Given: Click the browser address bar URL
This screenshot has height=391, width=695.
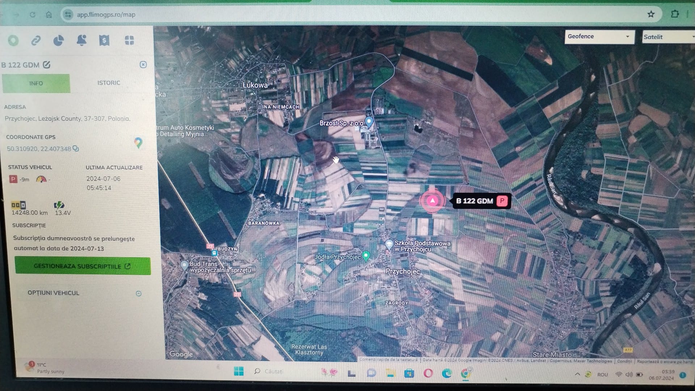Looking at the screenshot, I should [x=106, y=15].
